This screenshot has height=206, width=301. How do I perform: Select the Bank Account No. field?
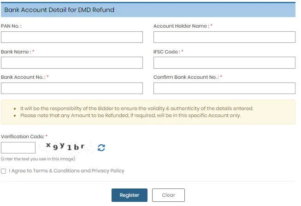pos(72,88)
